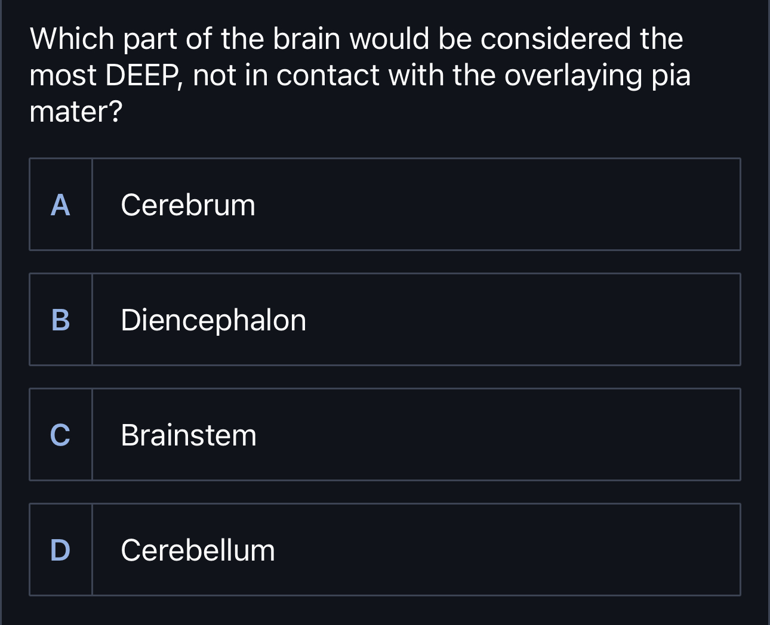The height and width of the screenshot is (625, 770).
Task: Select answer D, Cerebellum
Action: pos(384,549)
